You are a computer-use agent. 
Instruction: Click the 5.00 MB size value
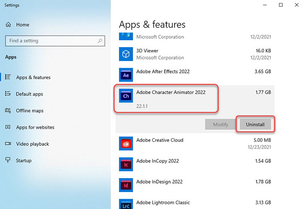pos(262,140)
